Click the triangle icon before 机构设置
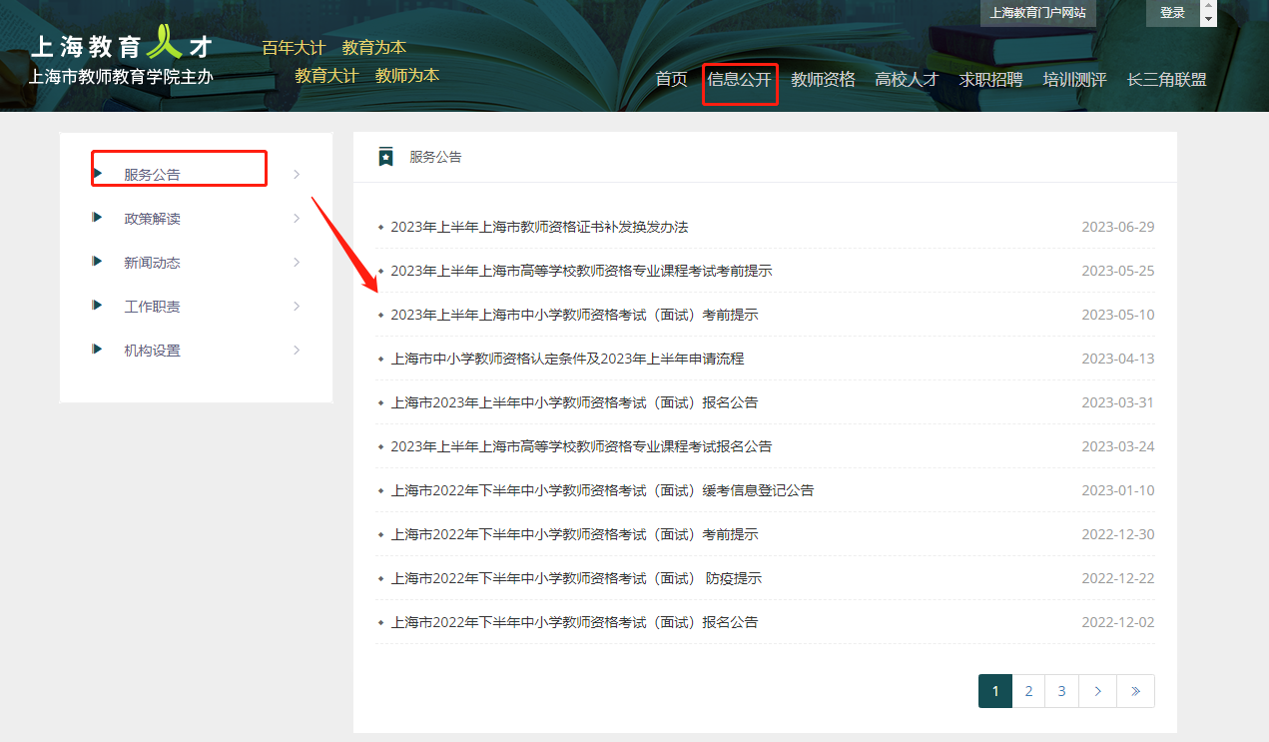 [96, 350]
